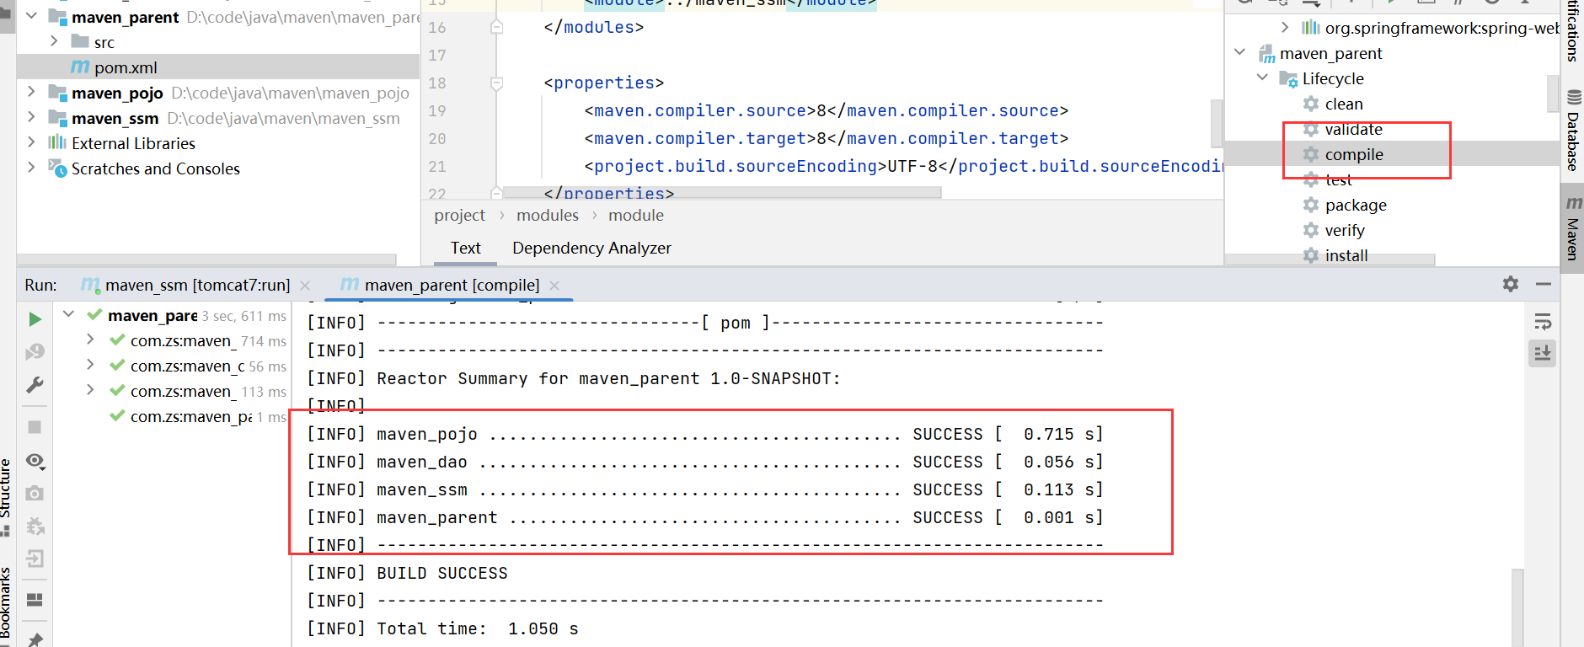The image size is (1584, 647).
Task: Toggle soft-wrap in console output
Action: click(1543, 322)
